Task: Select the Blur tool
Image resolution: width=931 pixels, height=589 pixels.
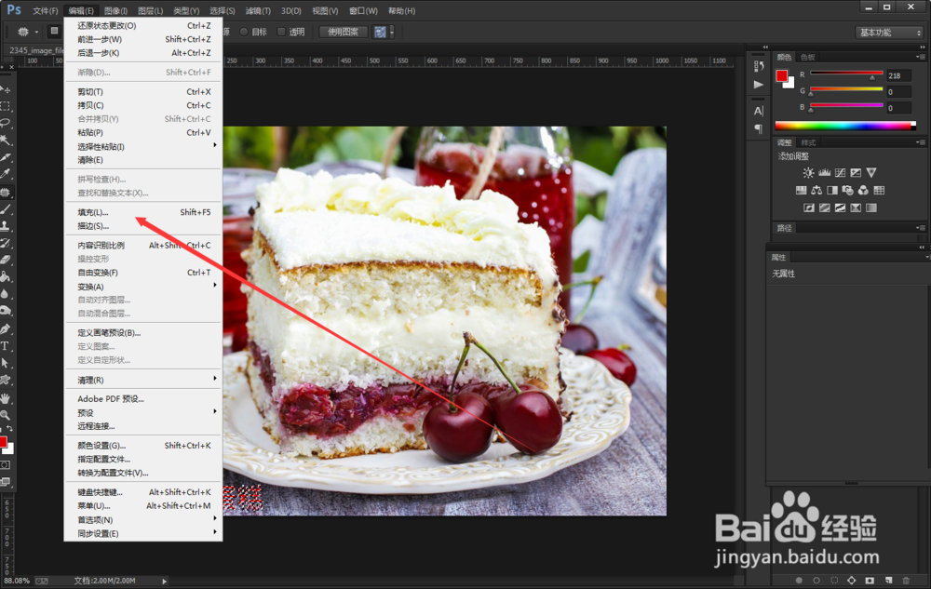Action: [6, 294]
